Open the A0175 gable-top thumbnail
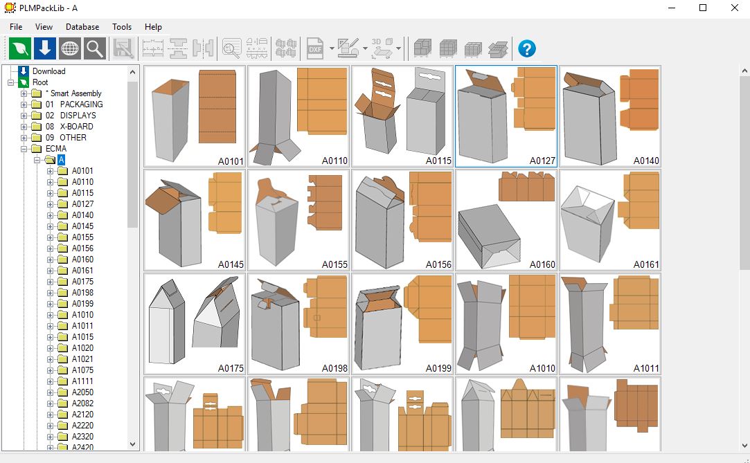Image resolution: width=750 pixels, height=463 pixels. [194, 324]
